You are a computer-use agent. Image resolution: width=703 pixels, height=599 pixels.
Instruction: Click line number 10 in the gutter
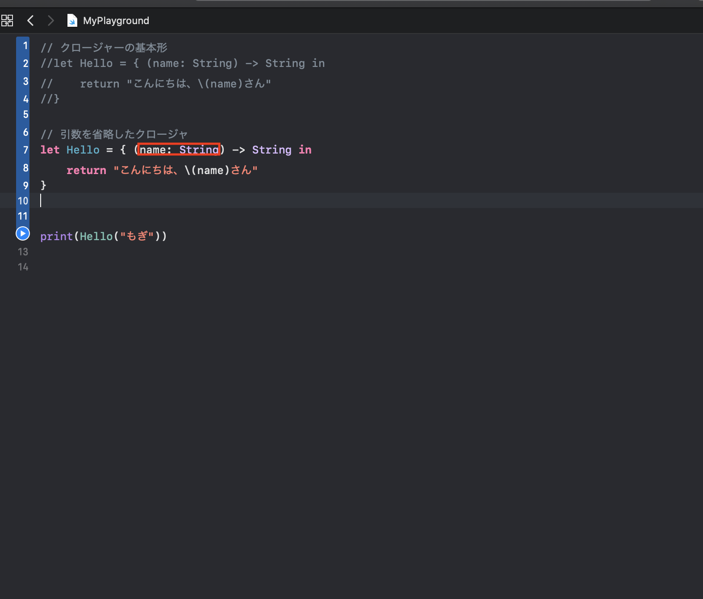[x=23, y=201]
